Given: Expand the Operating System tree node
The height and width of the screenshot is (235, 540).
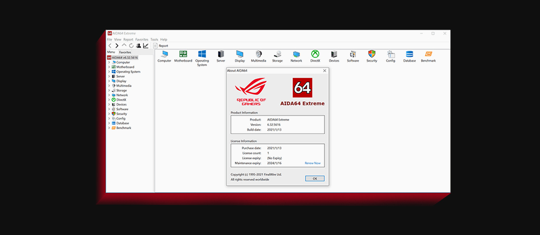Looking at the screenshot, I should [x=109, y=72].
